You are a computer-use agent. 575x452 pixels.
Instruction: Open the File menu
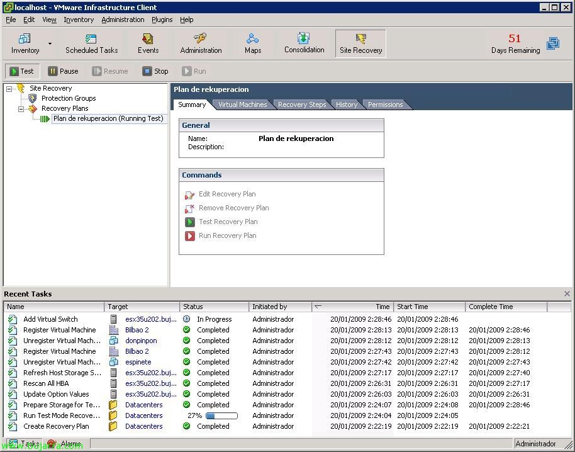11,20
